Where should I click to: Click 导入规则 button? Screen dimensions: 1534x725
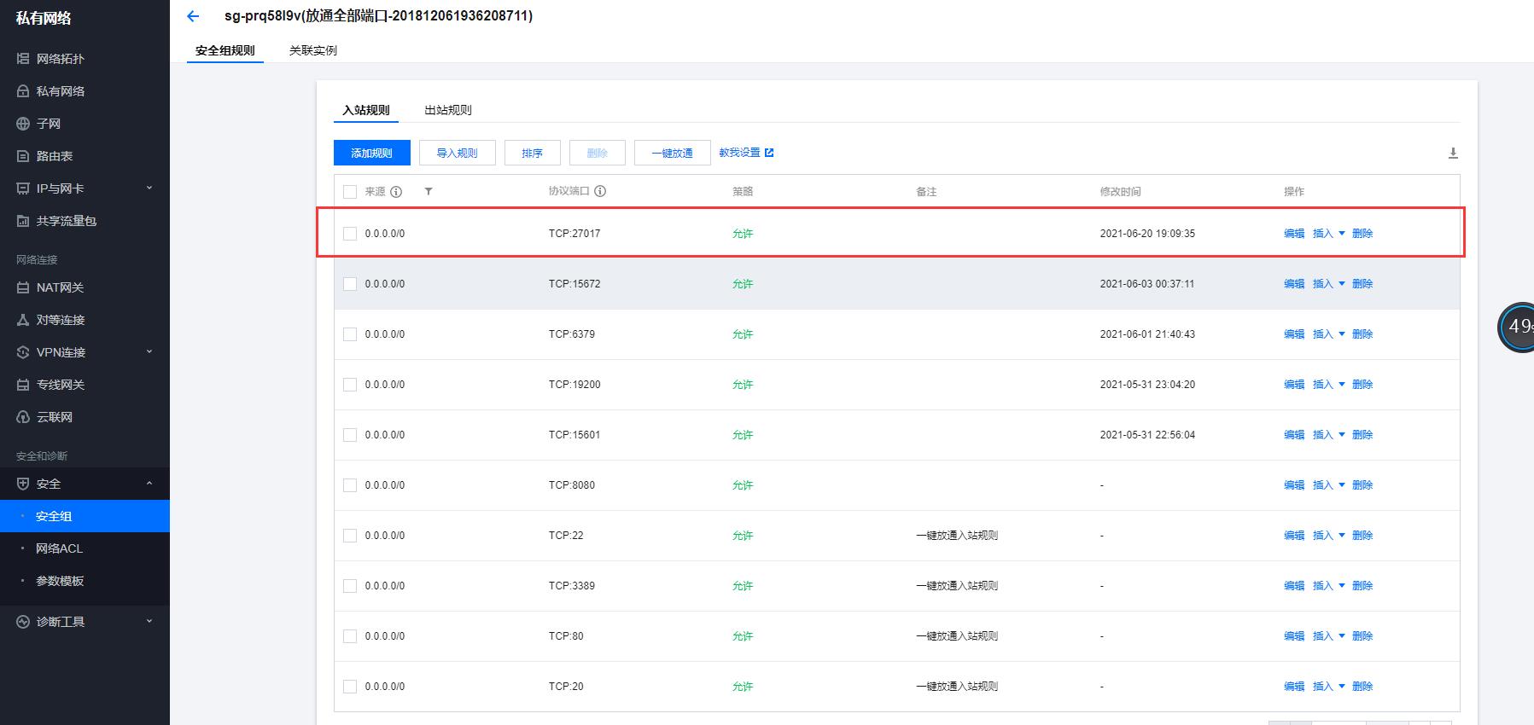pos(458,153)
